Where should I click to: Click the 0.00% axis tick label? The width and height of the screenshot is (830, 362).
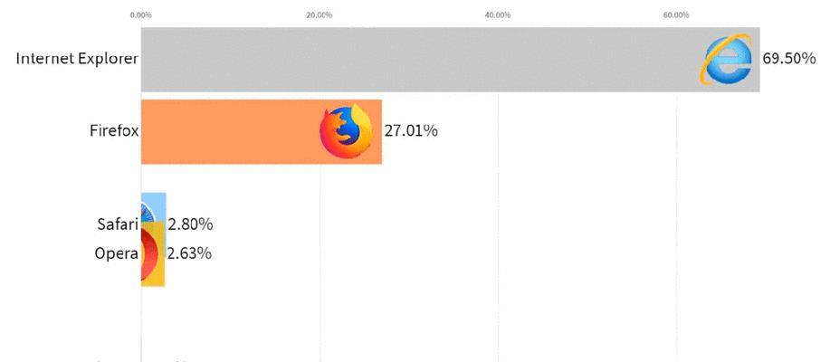click(x=141, y=14)
